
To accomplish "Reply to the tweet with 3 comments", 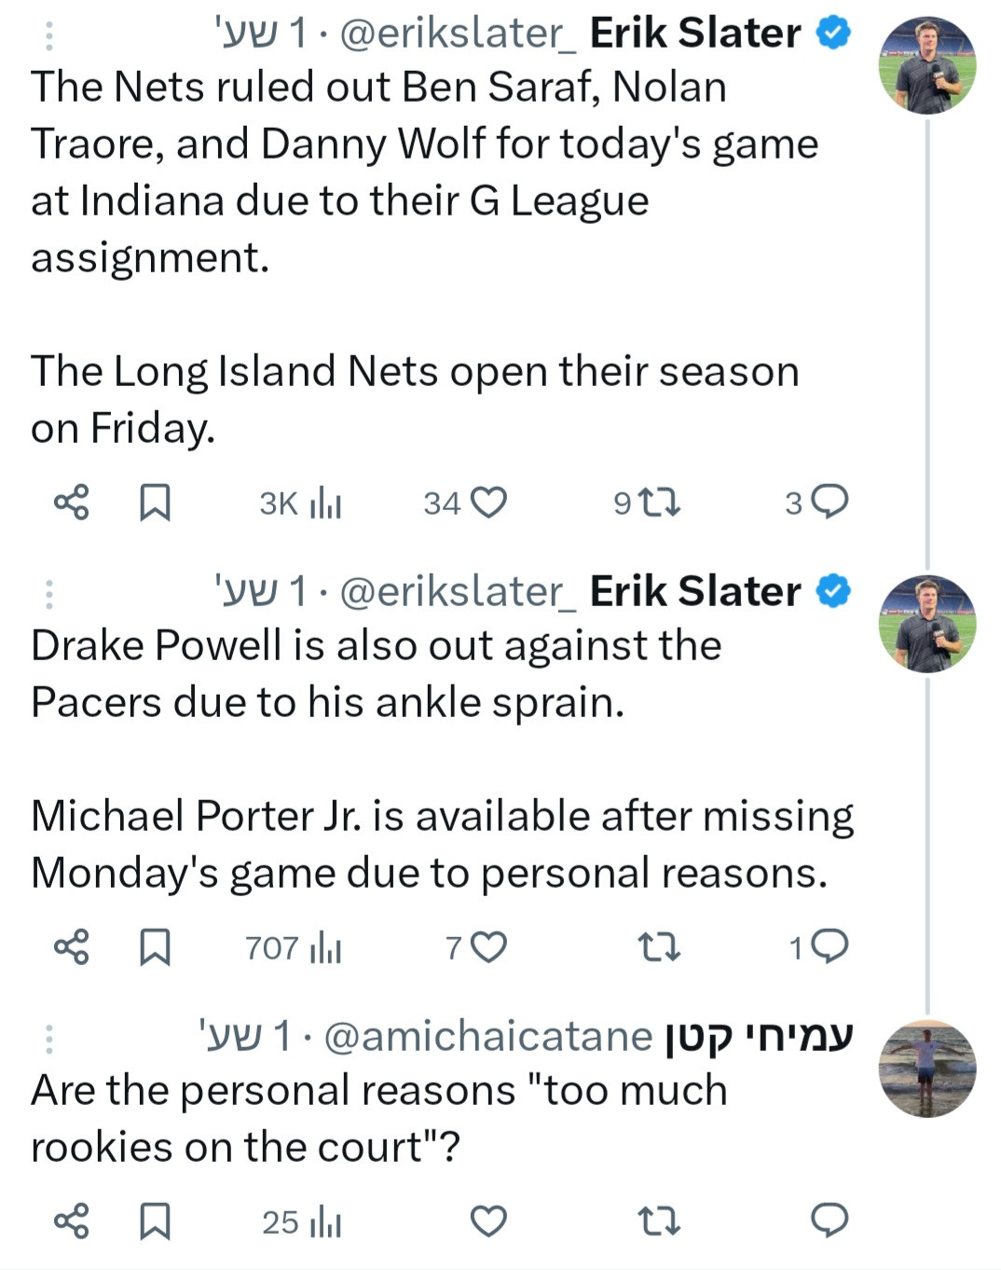I will pyautogui.click(x=829, y=503).
